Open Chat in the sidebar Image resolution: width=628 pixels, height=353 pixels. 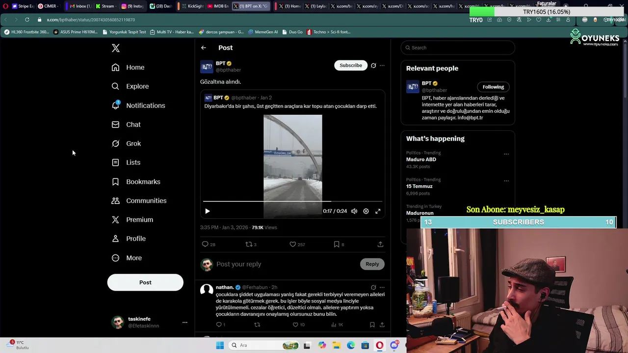click(x=126, y=125)
